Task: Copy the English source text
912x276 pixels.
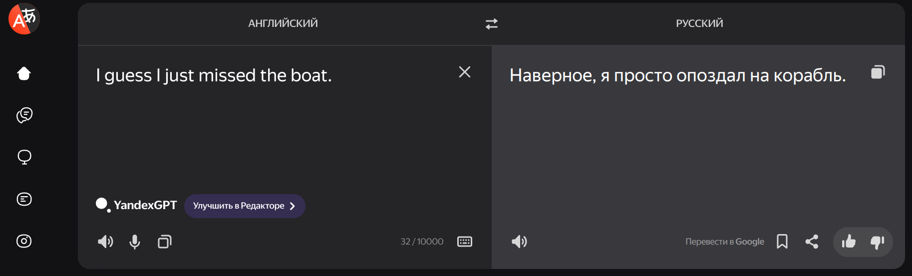Action: (165, 242)
